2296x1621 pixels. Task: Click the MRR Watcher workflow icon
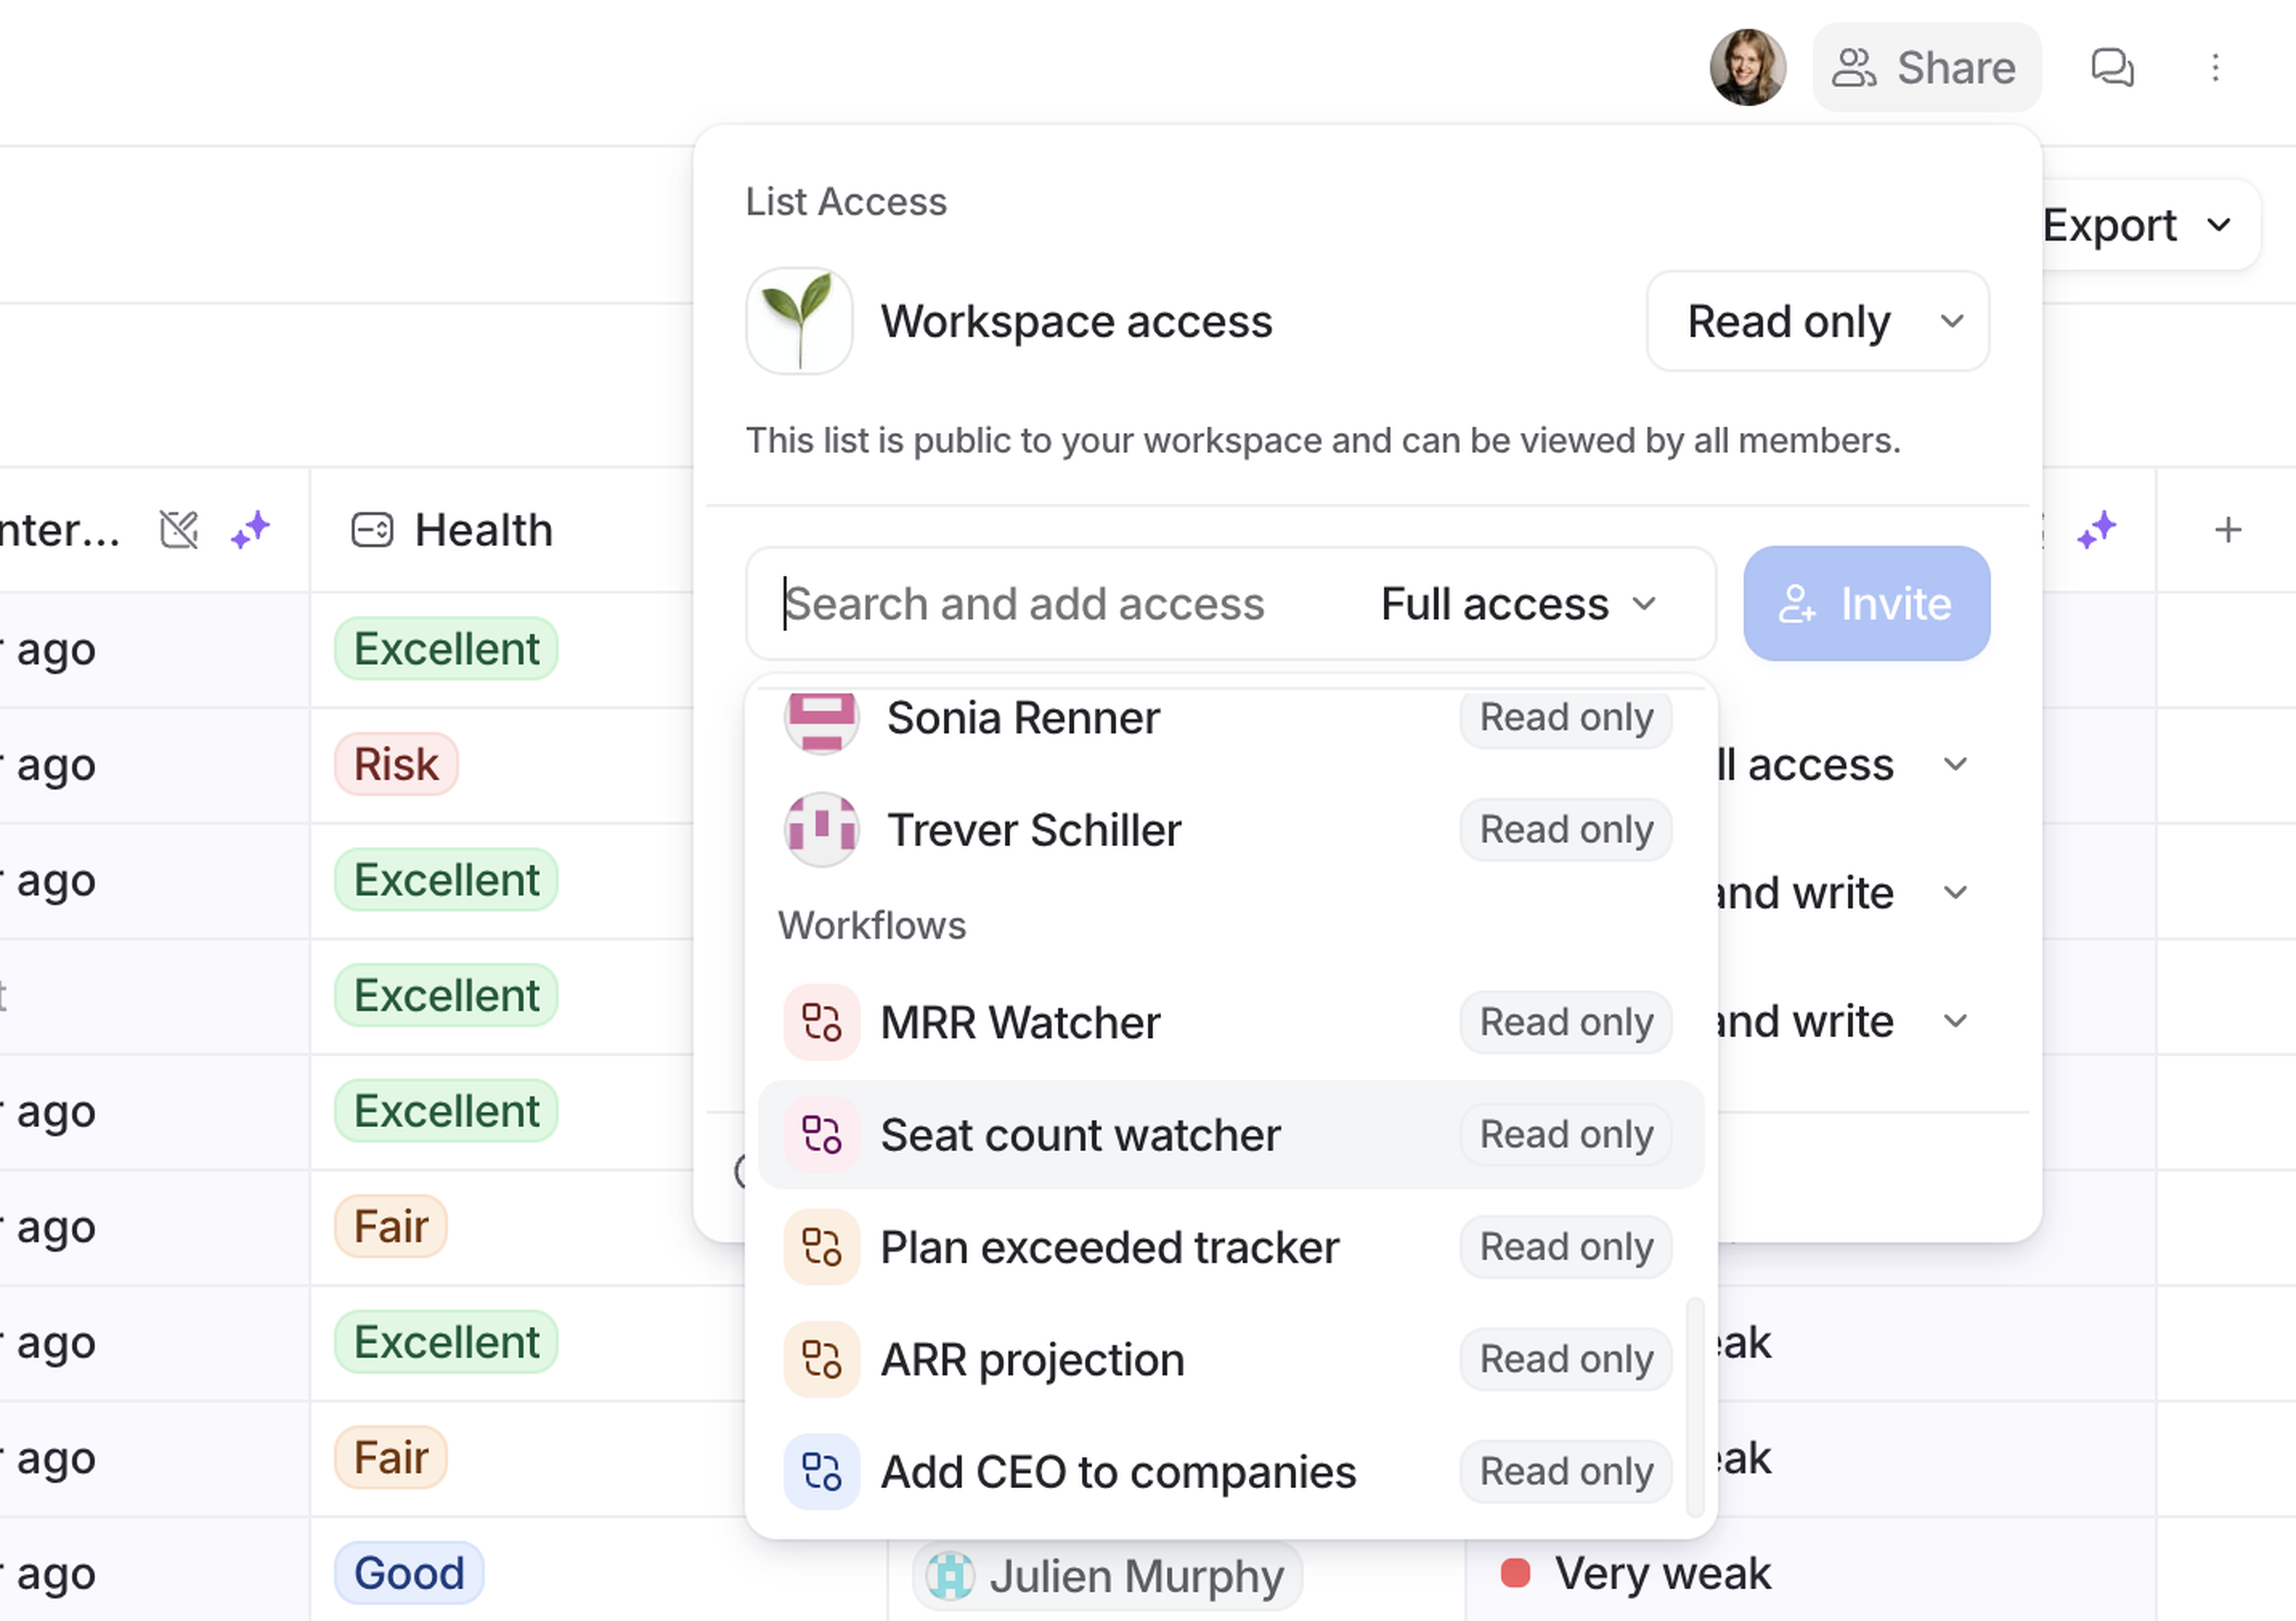821,1022
